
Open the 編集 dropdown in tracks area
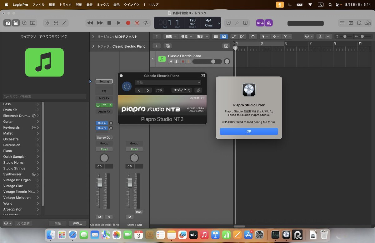click(171, 36)
